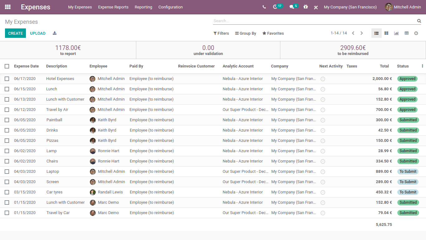Screen dimensions: 426x240
Task: Open the Configuration menu
Action: pyautogui.click(x=171, y=7)
